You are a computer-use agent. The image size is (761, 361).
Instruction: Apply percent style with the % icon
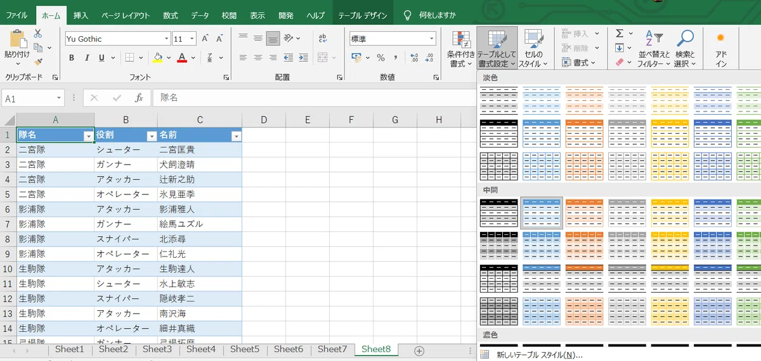tap(380, 58)
